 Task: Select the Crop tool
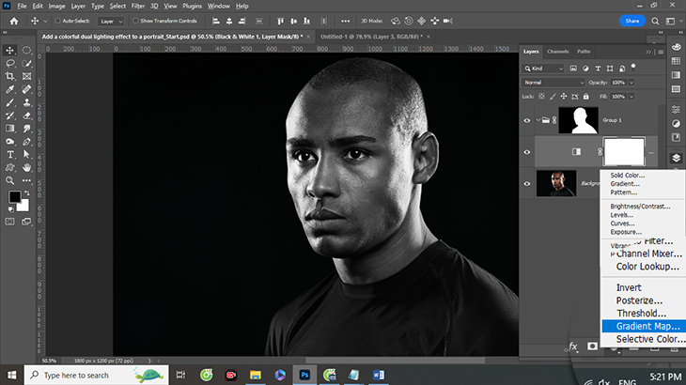10,76
